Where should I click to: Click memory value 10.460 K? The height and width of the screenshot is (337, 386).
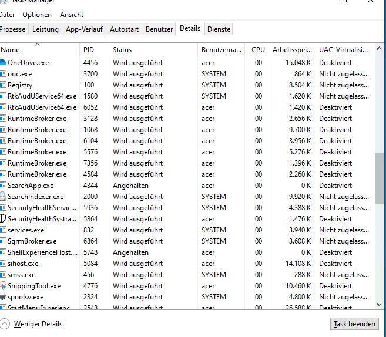pos(298,286)
